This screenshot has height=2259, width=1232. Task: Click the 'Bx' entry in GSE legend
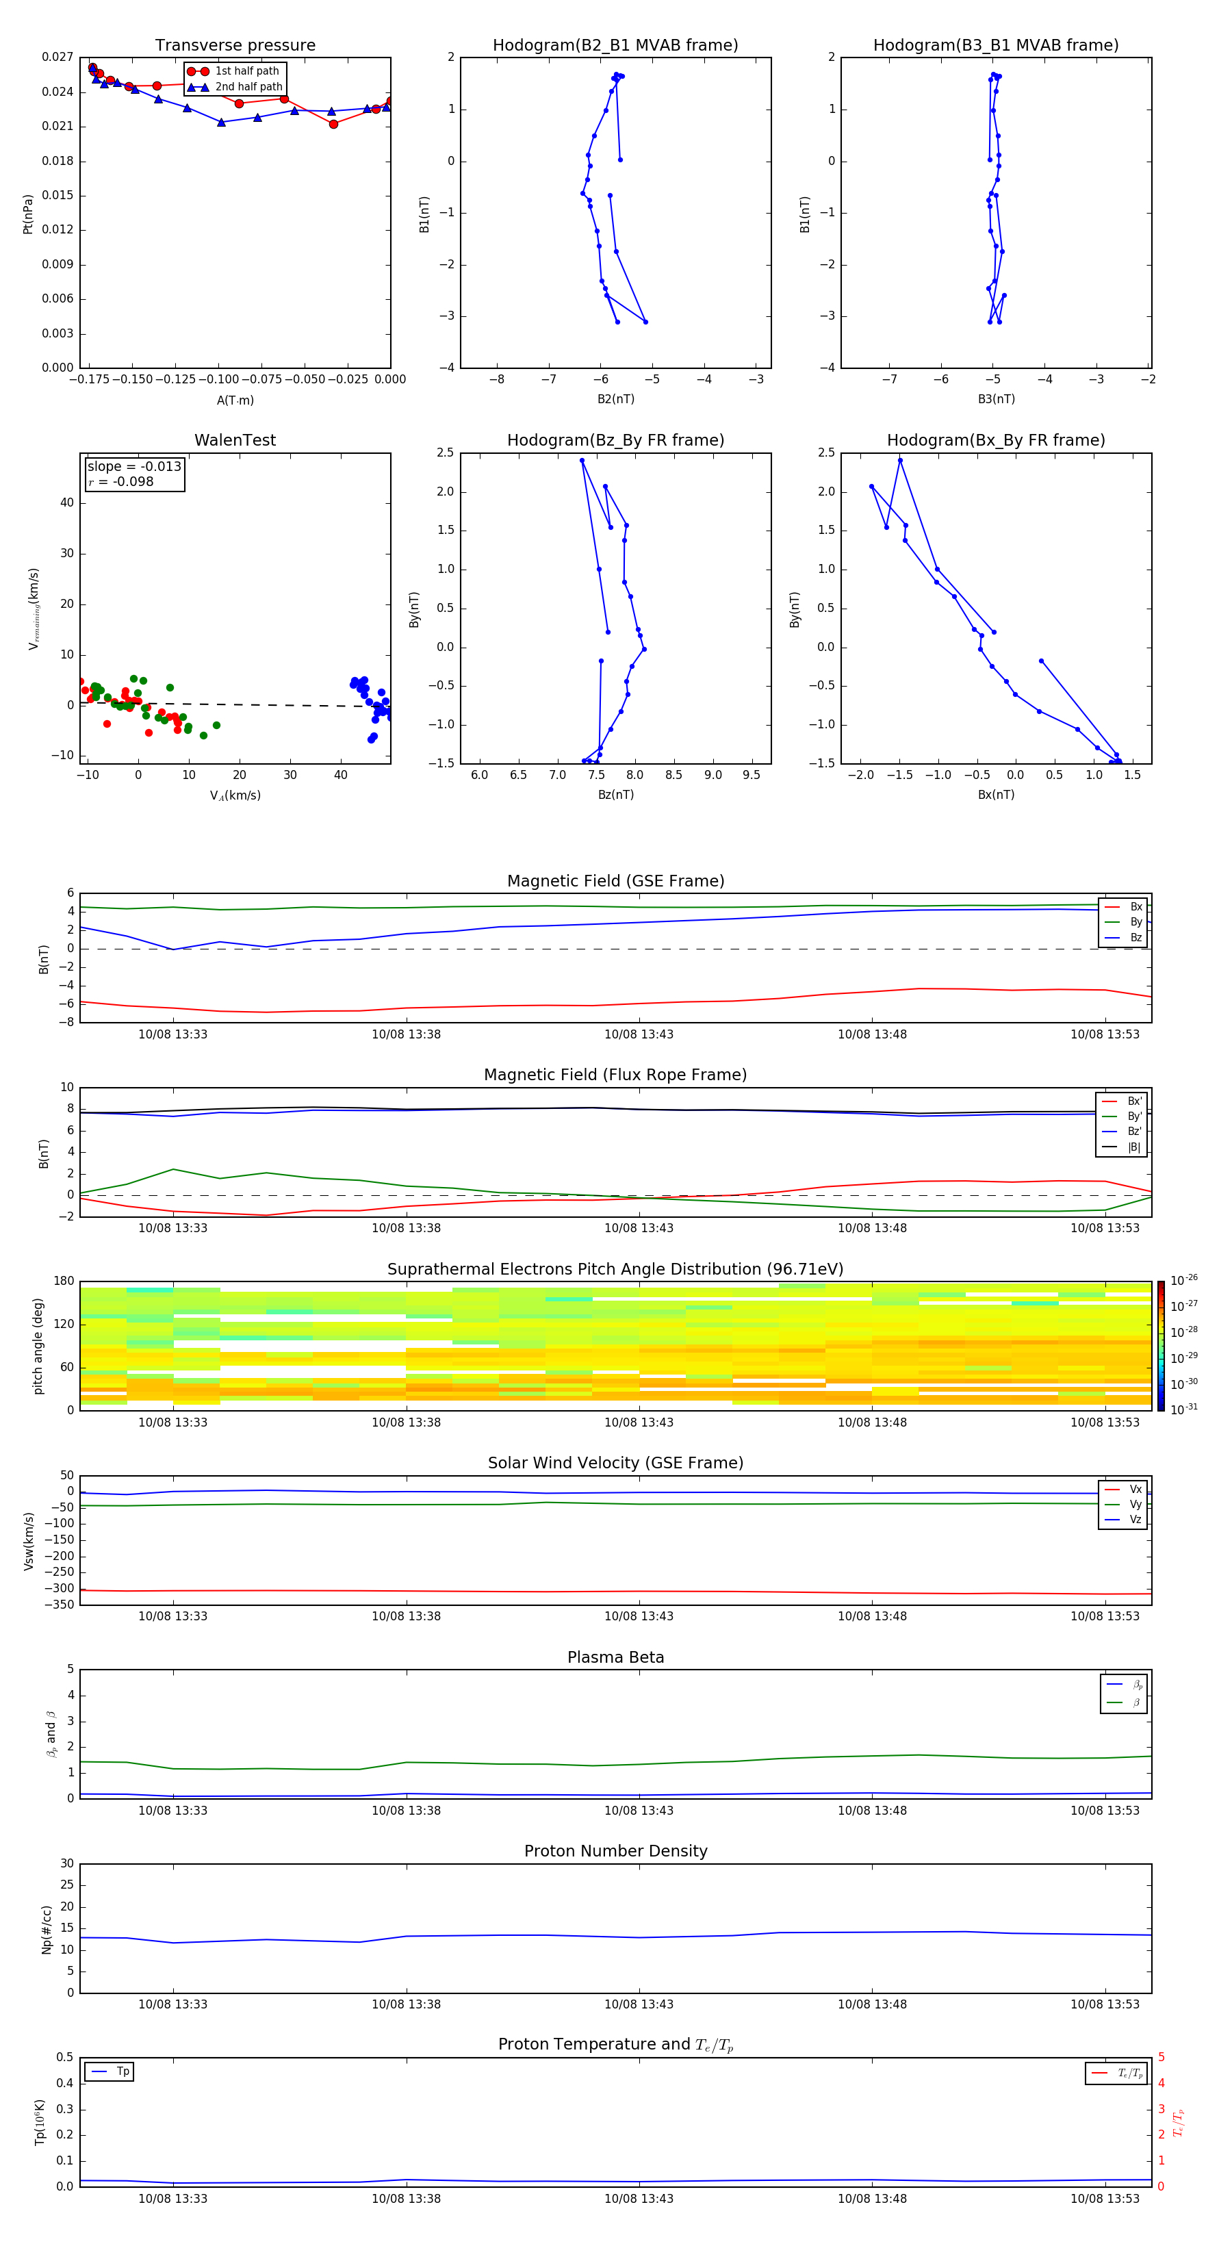click(x=1123, y=907)
